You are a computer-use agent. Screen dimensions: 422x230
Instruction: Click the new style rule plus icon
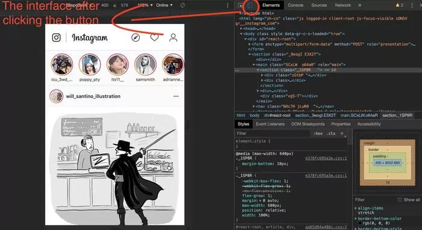[x=342, y=133]
